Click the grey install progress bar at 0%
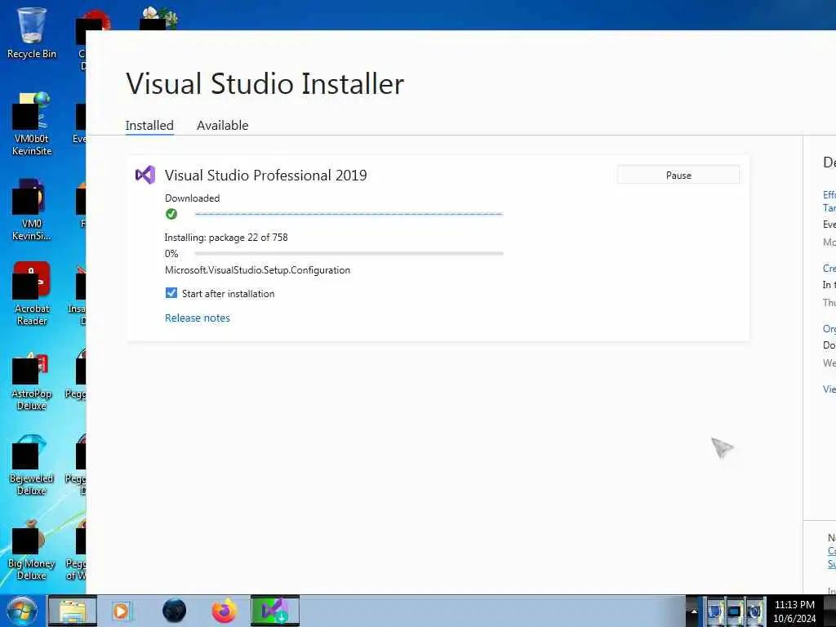 (x=349, y=253)
